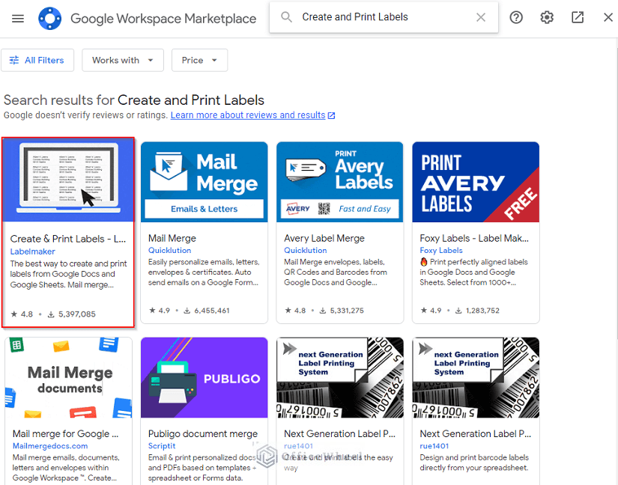Open the hamburger main menu
Image resolution: width=618 pixels, height=485 pixels.
(x=18, y=18)
